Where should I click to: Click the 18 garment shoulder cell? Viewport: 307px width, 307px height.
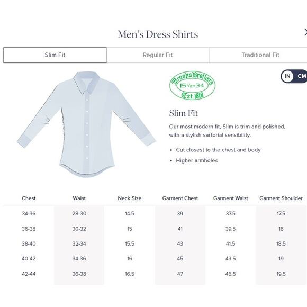281,229
